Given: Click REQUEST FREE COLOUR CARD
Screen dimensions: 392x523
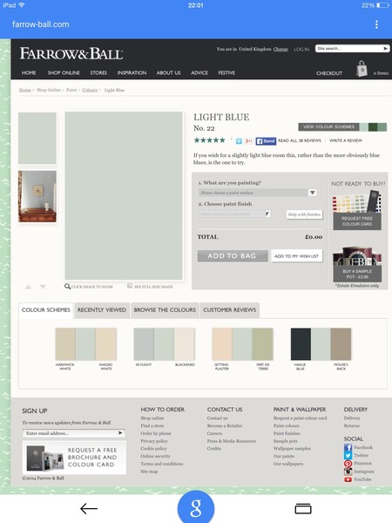Looking at the screenshot, I should click(x=357, y=221).
